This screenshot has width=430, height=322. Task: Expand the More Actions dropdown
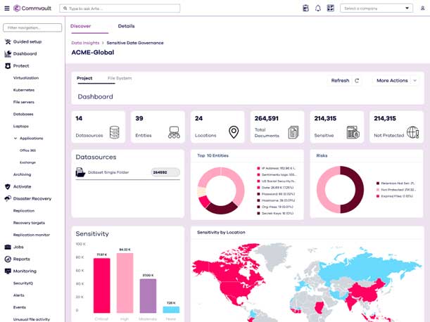pos(397,81)
